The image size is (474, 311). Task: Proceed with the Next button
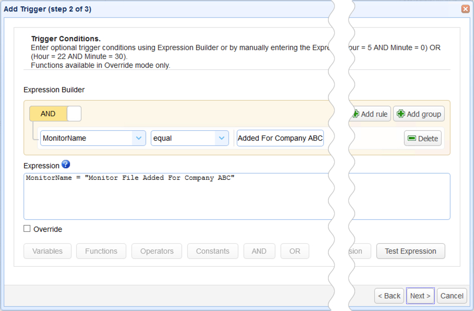click(x=420, y=295)
